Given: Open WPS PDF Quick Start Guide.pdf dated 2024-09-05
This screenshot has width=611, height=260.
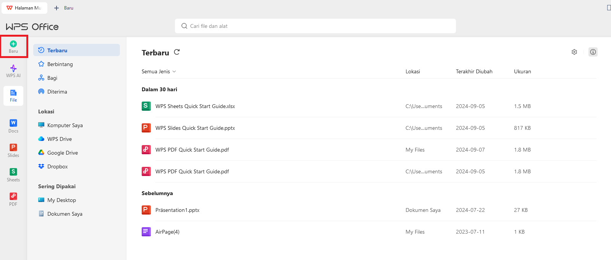Looking at the screenshot, I should pos(192,171).
